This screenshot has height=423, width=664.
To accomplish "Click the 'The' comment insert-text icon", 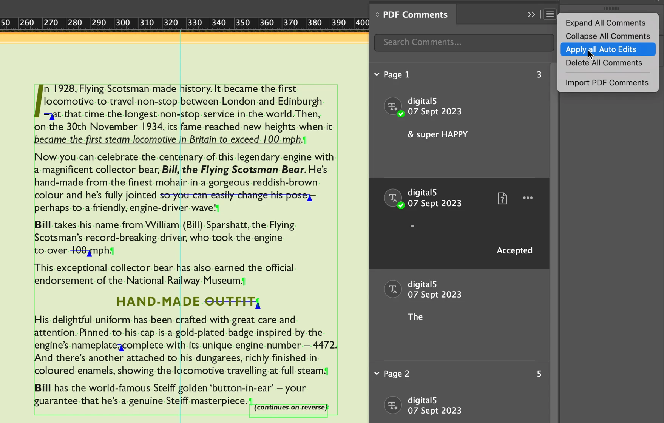I will [393, 289].
